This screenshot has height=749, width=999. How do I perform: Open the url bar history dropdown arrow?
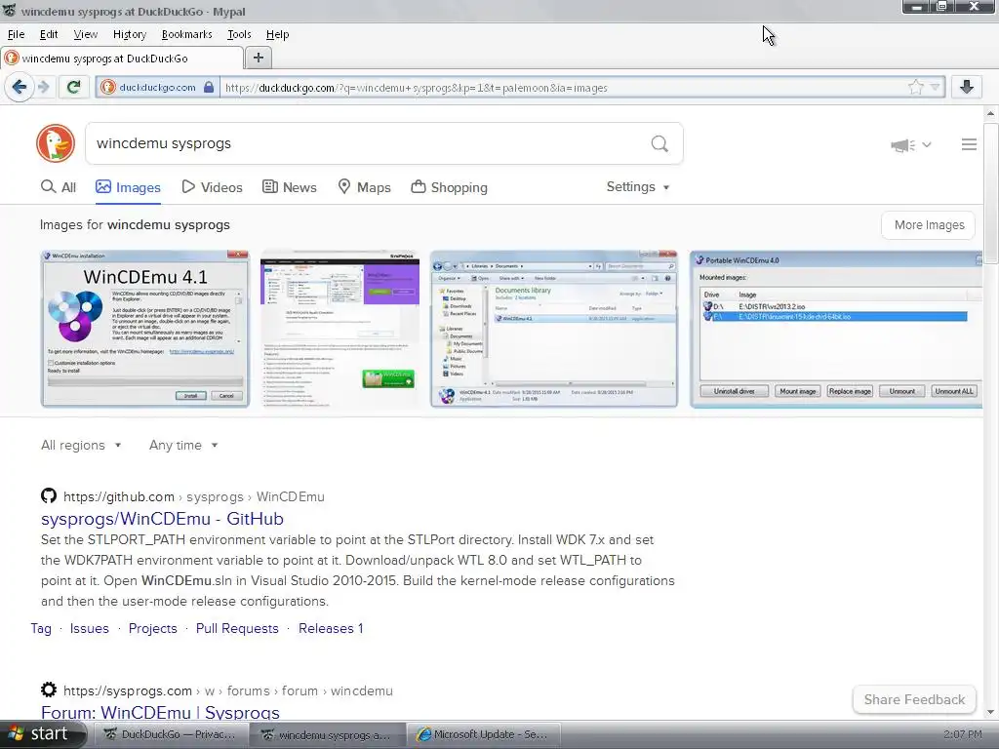point(935,87)
